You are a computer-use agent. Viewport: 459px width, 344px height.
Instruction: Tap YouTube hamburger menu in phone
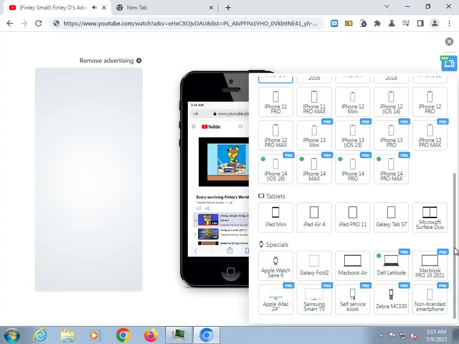(194, 127)
